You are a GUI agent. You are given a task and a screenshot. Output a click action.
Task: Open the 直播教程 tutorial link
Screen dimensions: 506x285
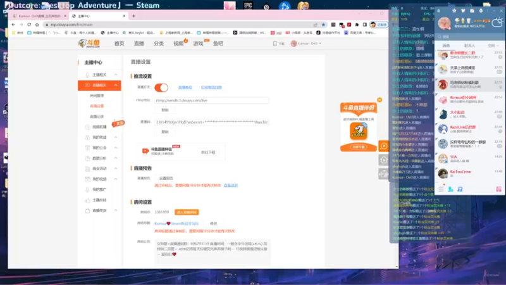[x=185, y=87]
